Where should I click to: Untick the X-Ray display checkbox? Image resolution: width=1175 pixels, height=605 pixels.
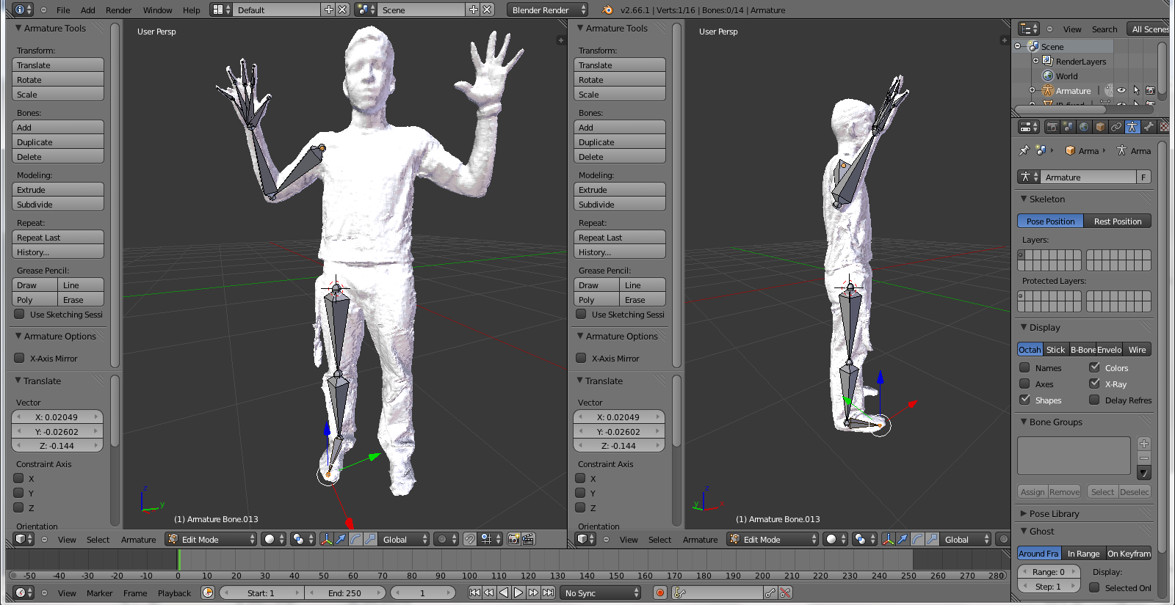[x=1094, y=384]
